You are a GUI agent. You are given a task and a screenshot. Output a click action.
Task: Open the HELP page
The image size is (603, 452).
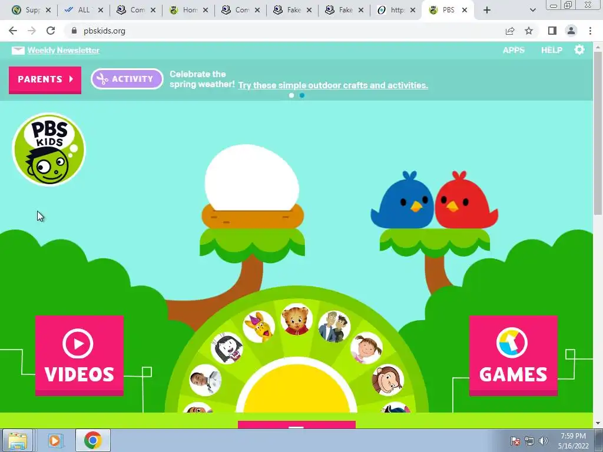tap(551, 50)
